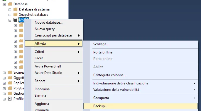Viewport: 201px width, 111px height.
Task: Open Individuazione dati e classificazione submenu
Action: [141, 83]
